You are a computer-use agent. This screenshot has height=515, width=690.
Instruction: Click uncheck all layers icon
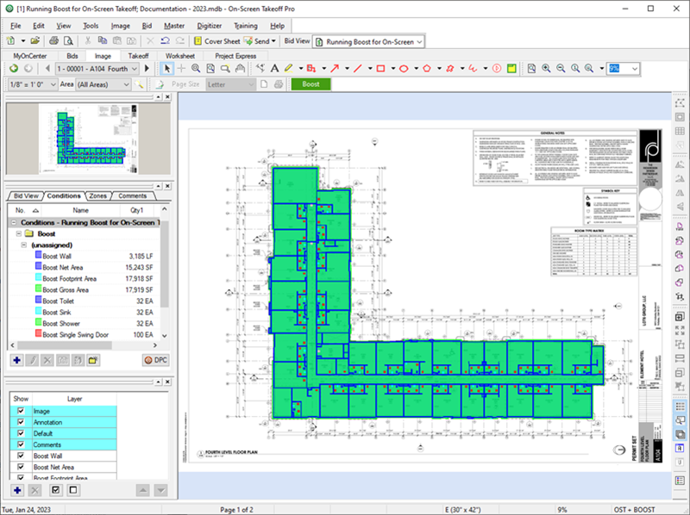pos(73,490)
